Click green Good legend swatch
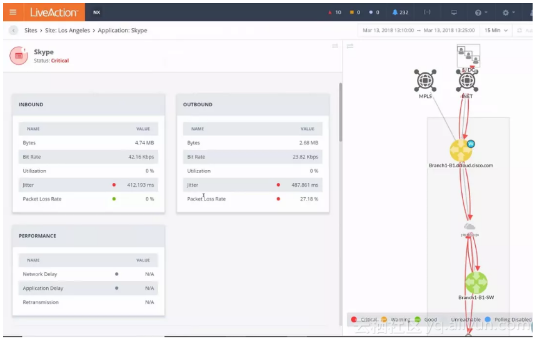537x341 pixels. point(417,319)
